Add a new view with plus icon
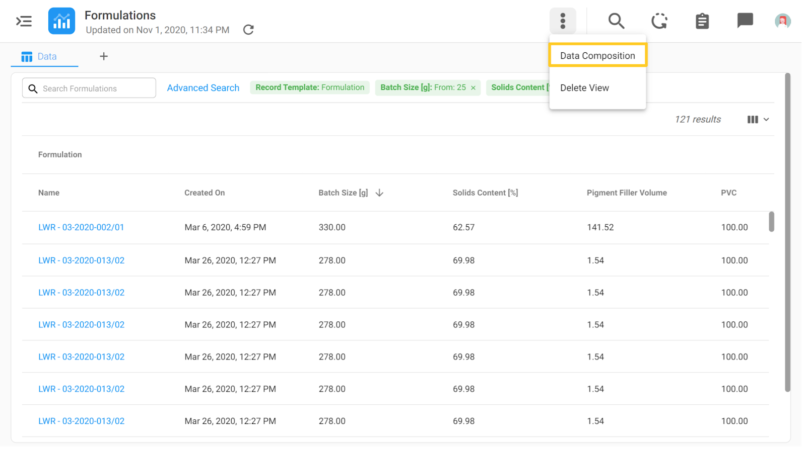806x451 pixels. click(x=104, y=56)
